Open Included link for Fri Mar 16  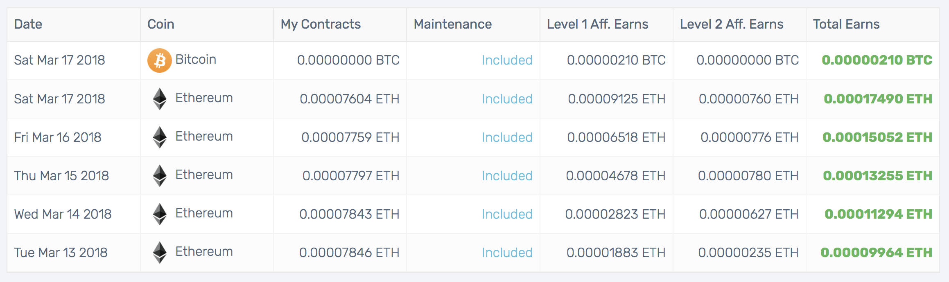[x=507, y=137]
